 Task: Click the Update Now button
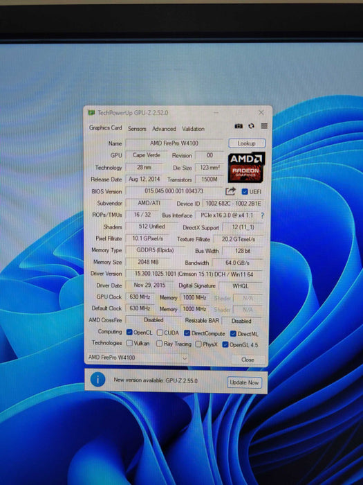click(244, 382)
